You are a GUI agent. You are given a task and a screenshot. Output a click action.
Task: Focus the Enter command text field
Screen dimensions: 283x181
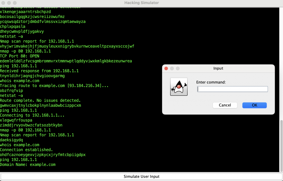tap(232, 89)
